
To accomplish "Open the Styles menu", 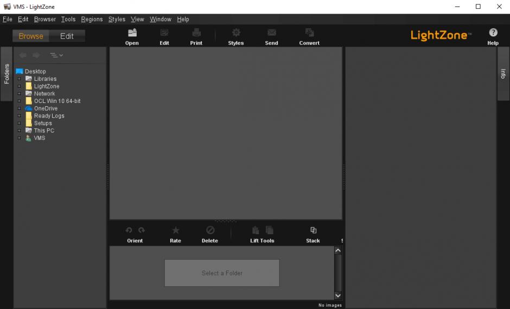I will (x=117, y=19).
